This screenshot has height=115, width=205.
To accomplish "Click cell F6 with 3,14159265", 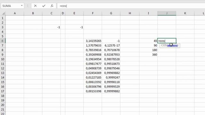I will [93, 41].
